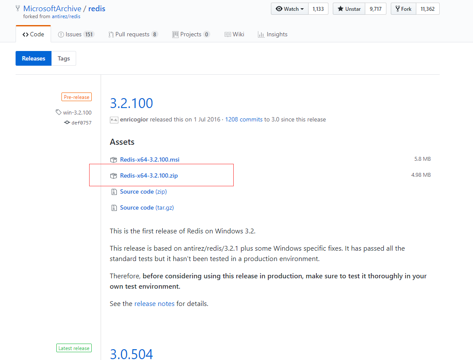Download Source code (tar.gz)

(x=147, y=207)
